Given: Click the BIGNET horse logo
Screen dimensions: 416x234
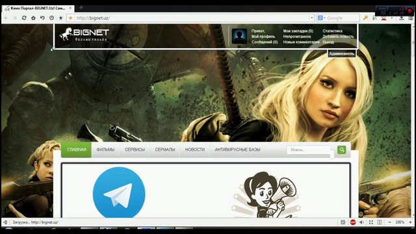Looking at the screenshot, I should pyautogui.click(x=84, y=34).
